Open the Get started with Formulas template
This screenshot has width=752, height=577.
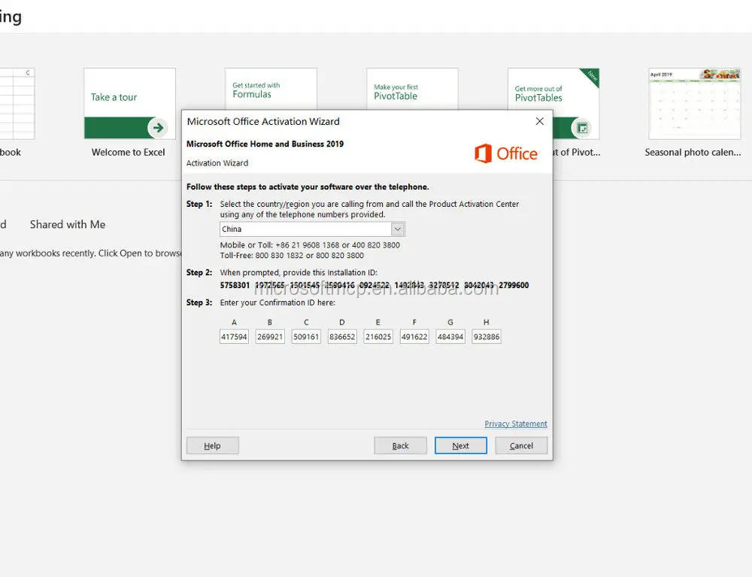click(271, 90)
